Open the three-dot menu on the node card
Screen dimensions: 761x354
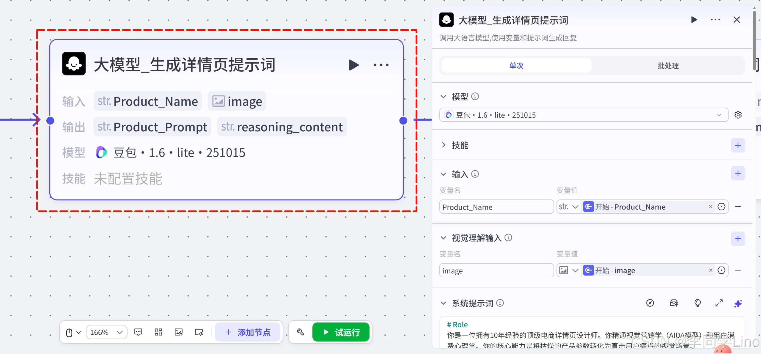(x=381, y=65)
